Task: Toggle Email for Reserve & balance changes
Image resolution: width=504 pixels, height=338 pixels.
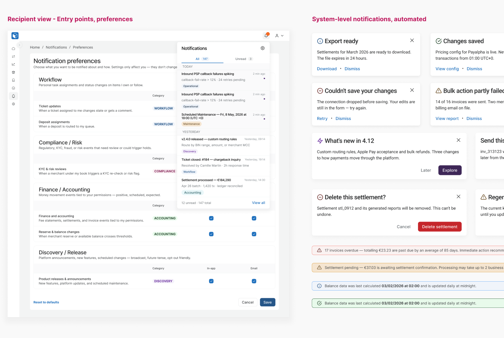Action: pos(254,234)
